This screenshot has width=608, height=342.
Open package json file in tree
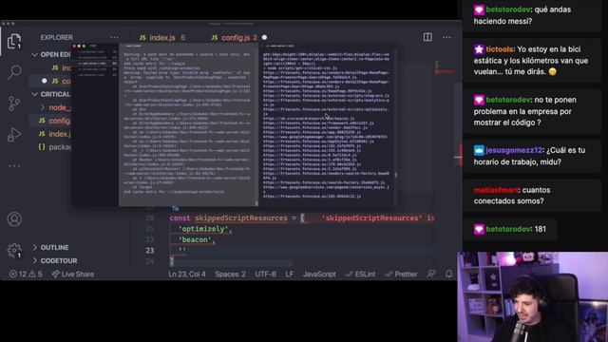click(x=55, y=147)
